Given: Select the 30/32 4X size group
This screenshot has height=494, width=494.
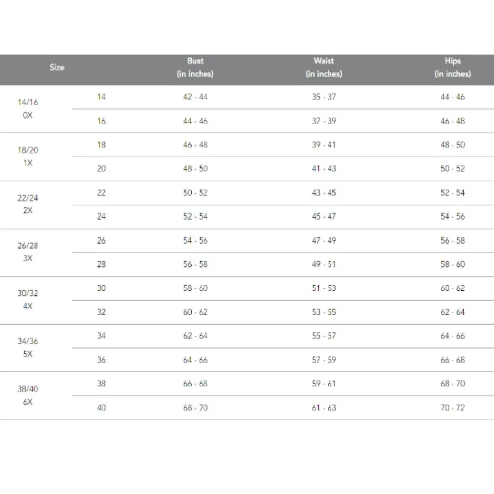Looking at the screenshot, I should point(28,300).
